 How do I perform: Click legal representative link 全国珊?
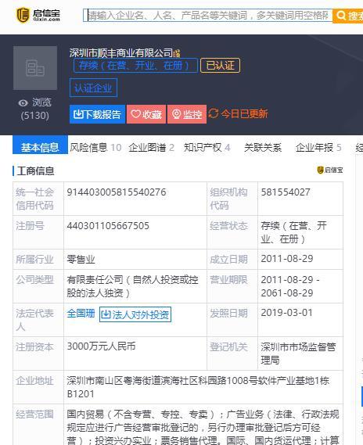click(x=81, y=314)
